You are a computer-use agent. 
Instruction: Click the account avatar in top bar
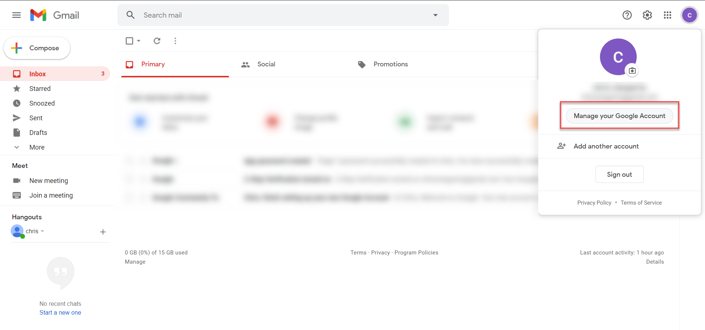[690, 15]
